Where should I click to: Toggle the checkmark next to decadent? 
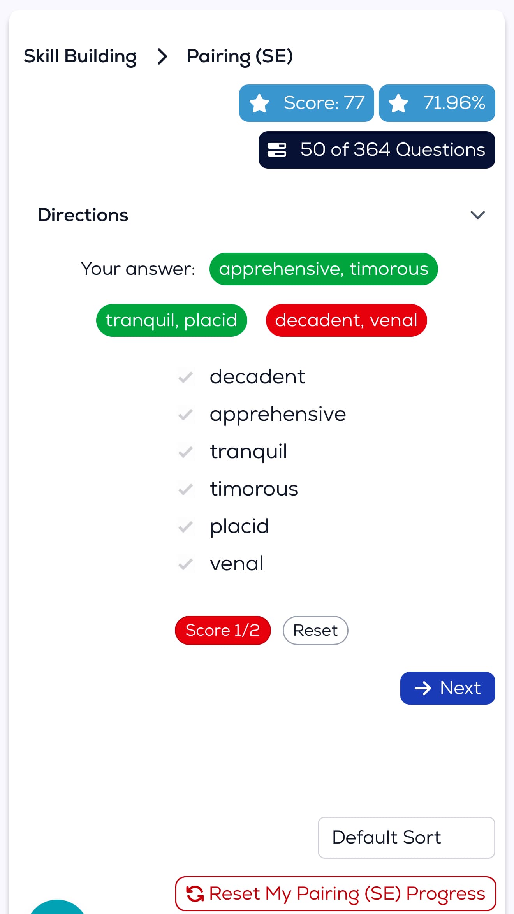click(x=186, y=377)
